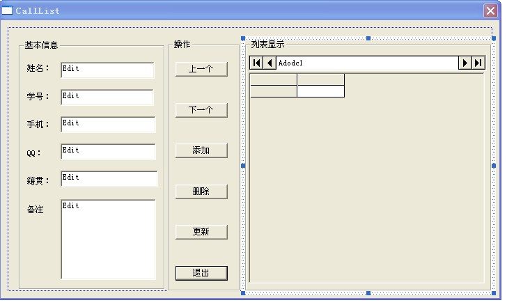Select the QQ： label
Viewport: 507px width, 305px height.
[34, 153]
